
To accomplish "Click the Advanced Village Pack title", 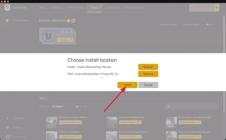I will point(131,117).
